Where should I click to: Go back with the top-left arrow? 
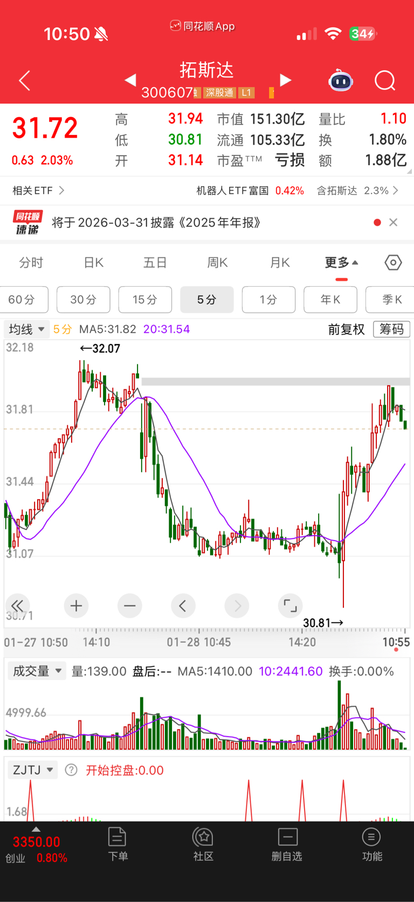[x=25, y=81]
